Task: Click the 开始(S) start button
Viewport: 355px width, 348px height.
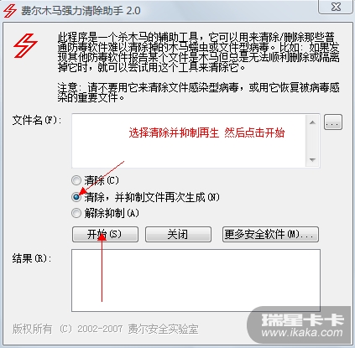Action: coord(105,234)
